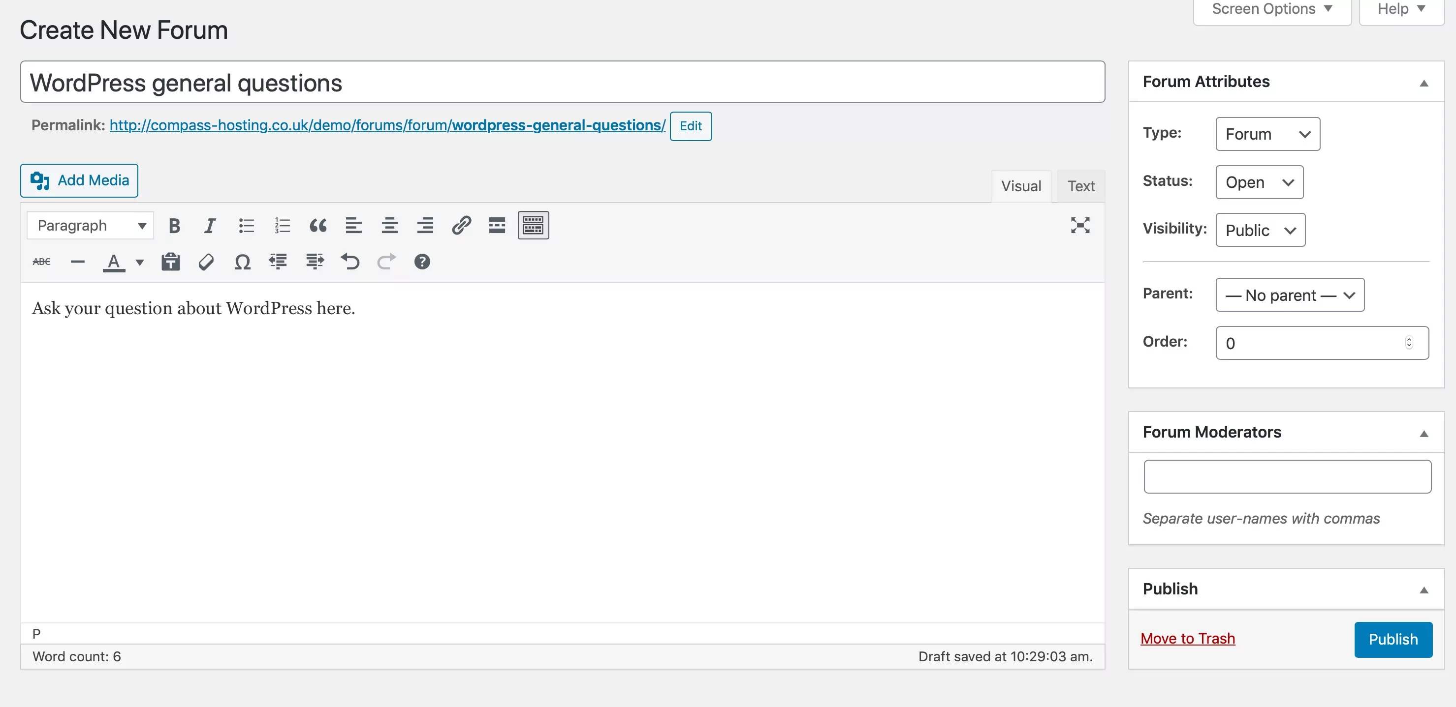Redo the last edit
This screenshot has height=707, width=1456.
click(x=386, y=262)
